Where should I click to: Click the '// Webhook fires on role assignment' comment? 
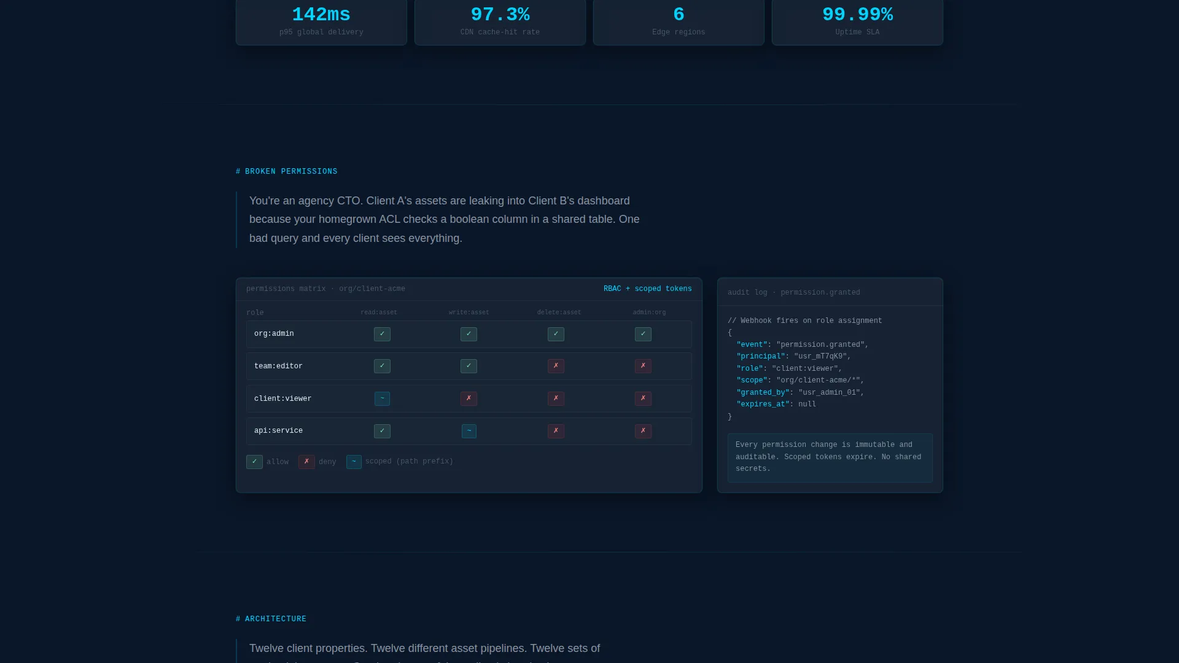tap(804, 321)
